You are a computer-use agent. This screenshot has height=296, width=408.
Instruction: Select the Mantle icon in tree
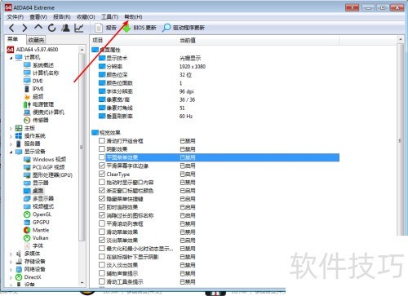click(27, 230)
